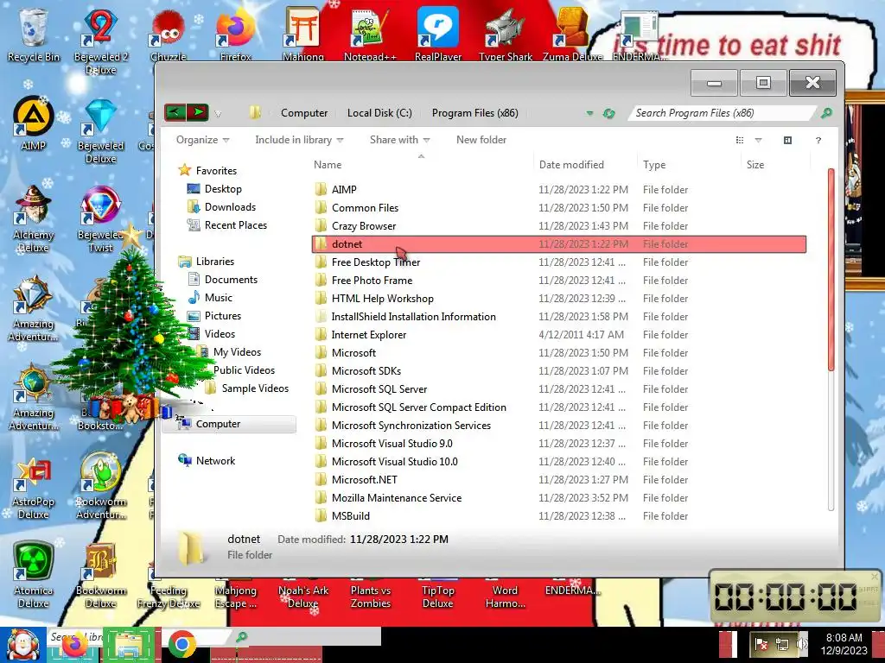Launch Bejeweled 2 Deluxe shortcut
This screenshot has height=663, width=885.
pos(100,40)
